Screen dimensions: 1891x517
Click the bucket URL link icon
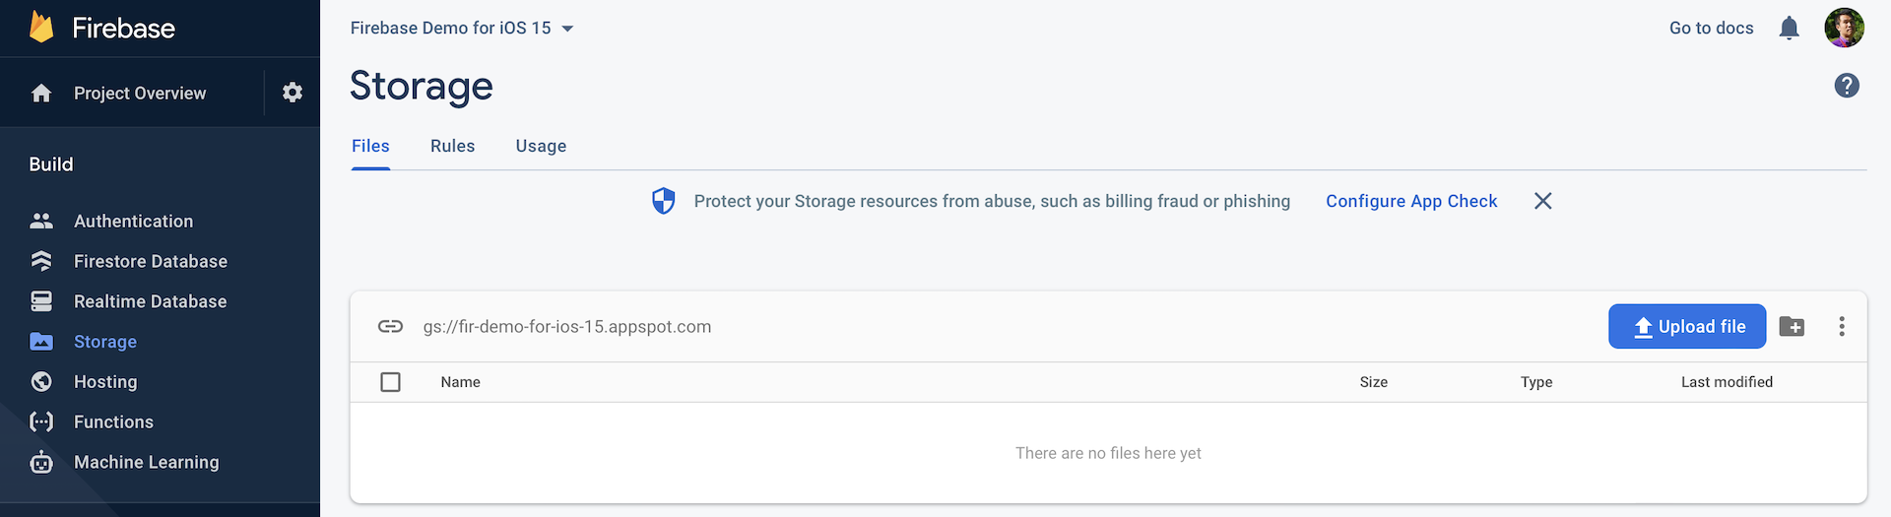pyautogui.click(x=390, y=327)
